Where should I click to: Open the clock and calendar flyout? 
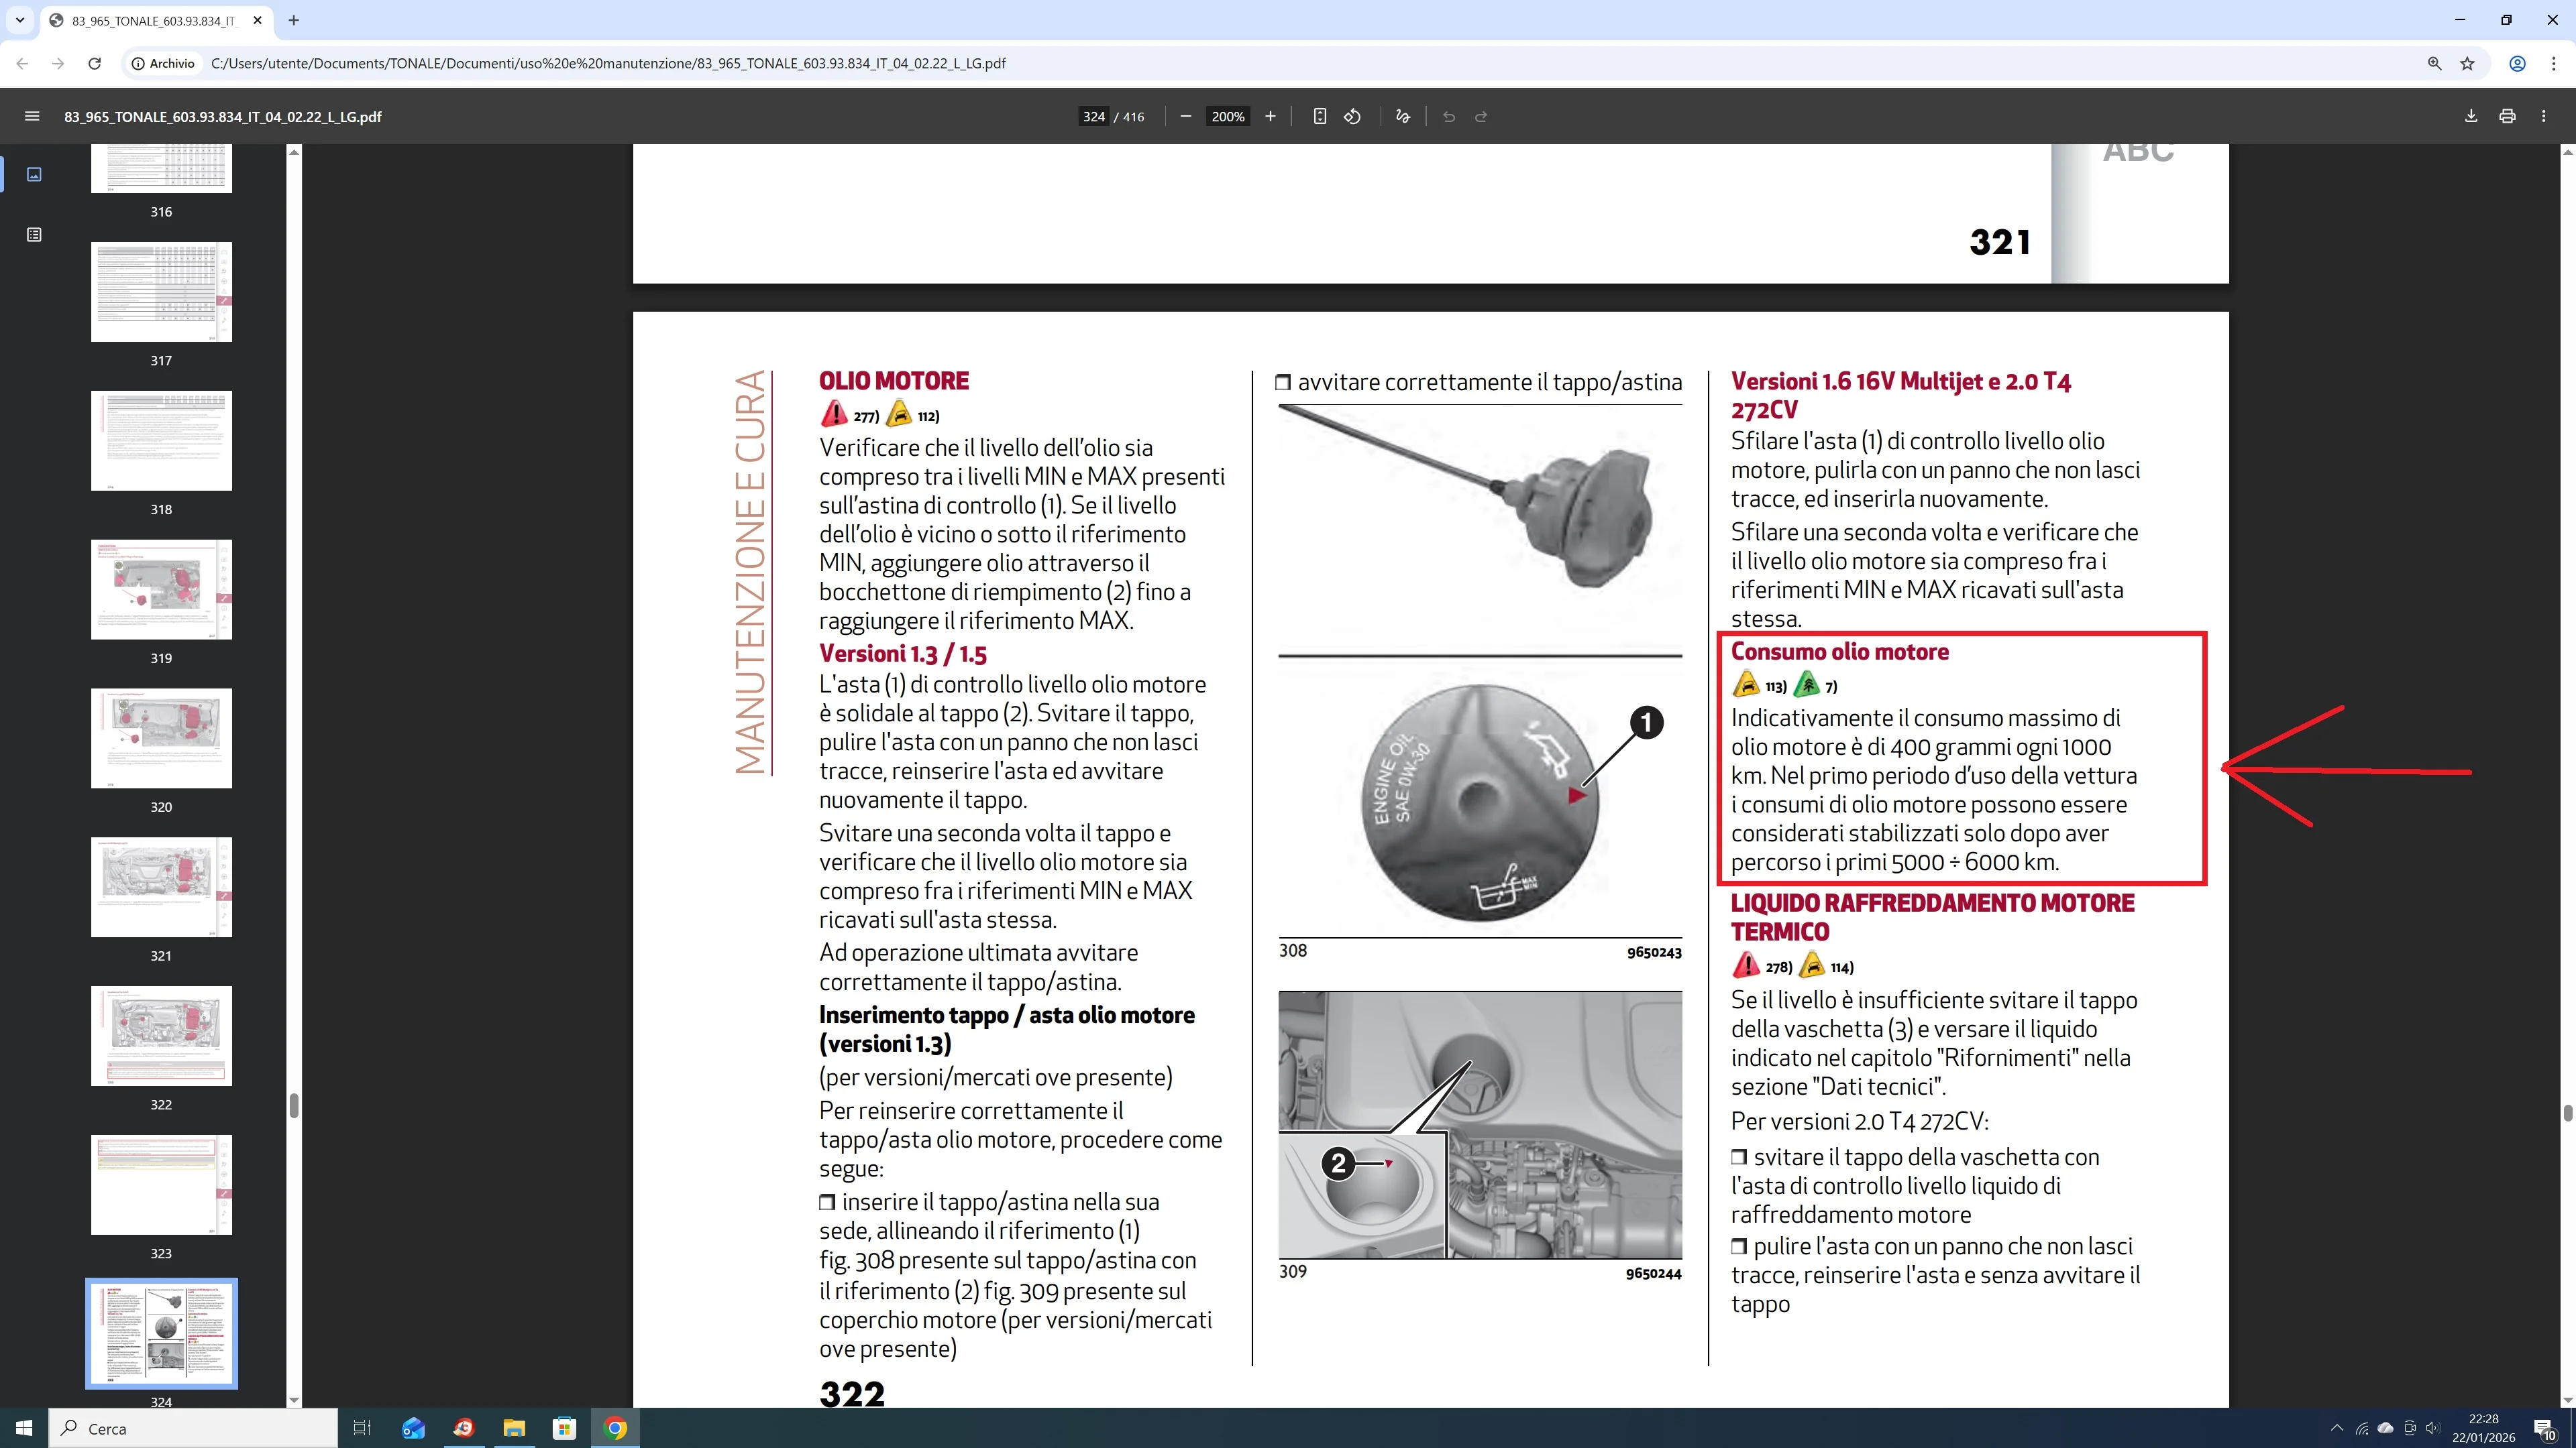(x=2483, y=1428)
